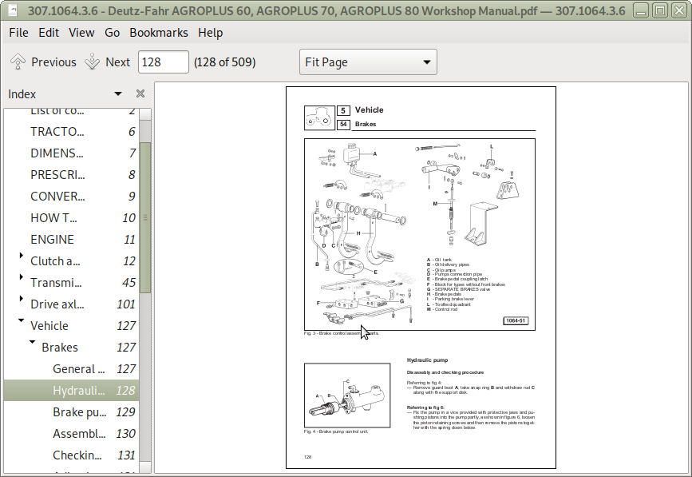Open the Index sidebar dropdown arrow

click(118, 93)
